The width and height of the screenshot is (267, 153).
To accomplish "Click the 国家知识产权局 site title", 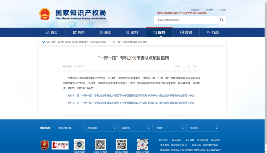I will tap(81, 13).
